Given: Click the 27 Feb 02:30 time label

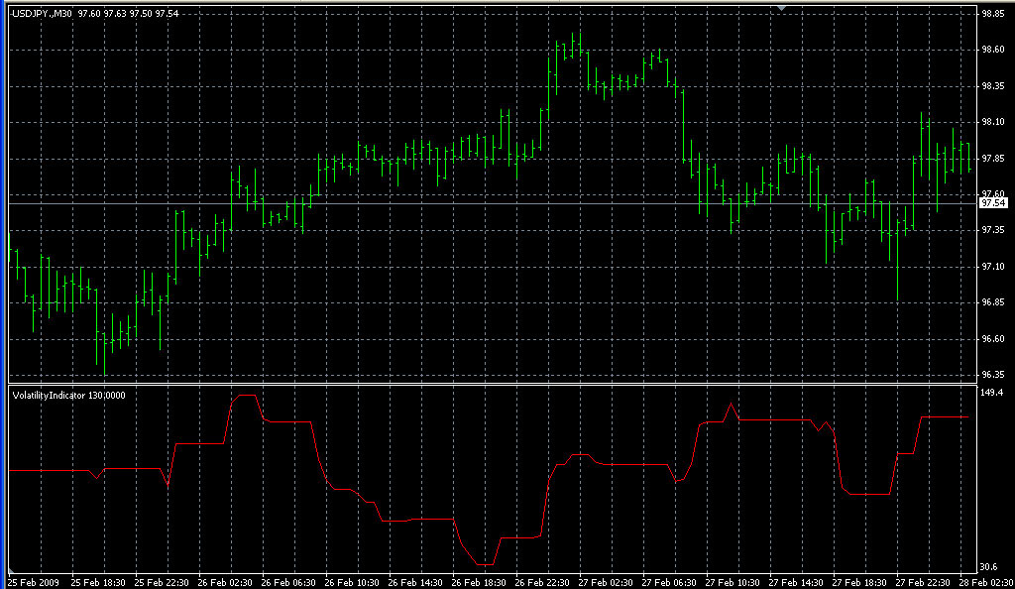Looking at the screenshot, I should pyautogui.click(x=606, y=582).
